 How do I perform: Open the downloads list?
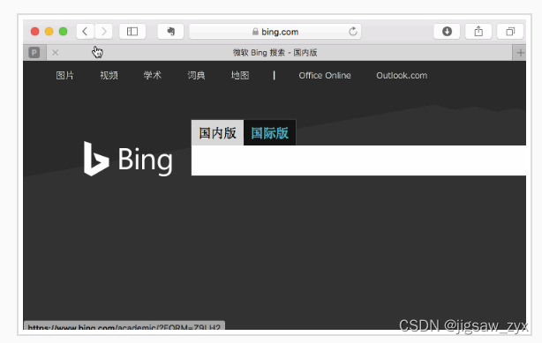[x=447, y=32]
